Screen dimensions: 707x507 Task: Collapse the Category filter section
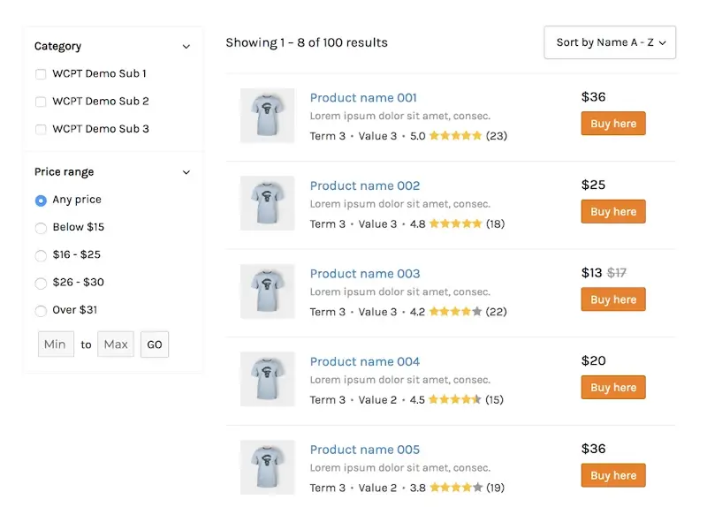tap(186, 47)
